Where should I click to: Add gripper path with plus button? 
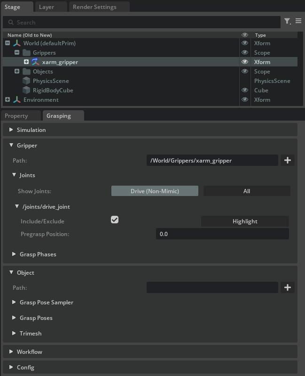[288, 160]
